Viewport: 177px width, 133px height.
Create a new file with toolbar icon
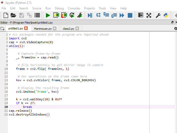pyautogui.click(x=6, y=15)
